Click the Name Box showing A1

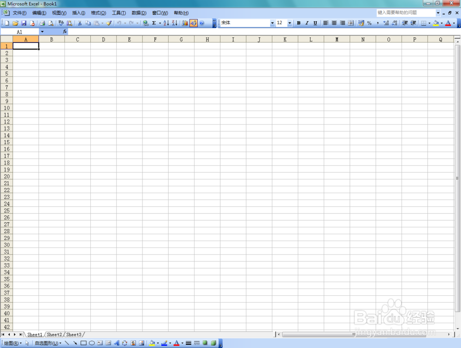(x=19, y=31)
